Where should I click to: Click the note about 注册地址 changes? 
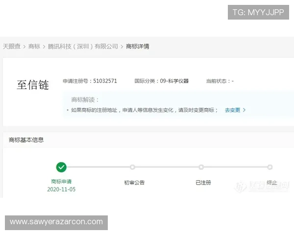144,110
